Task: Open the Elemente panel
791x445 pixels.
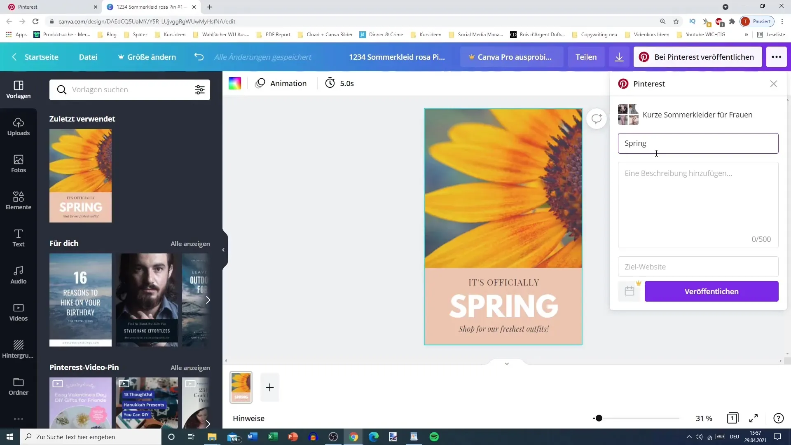Action: coord(19,201)
